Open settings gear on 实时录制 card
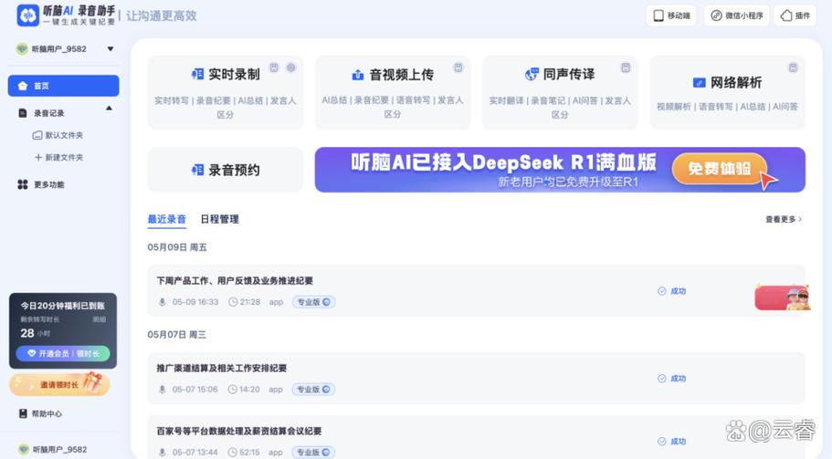 tap(290, 68)
